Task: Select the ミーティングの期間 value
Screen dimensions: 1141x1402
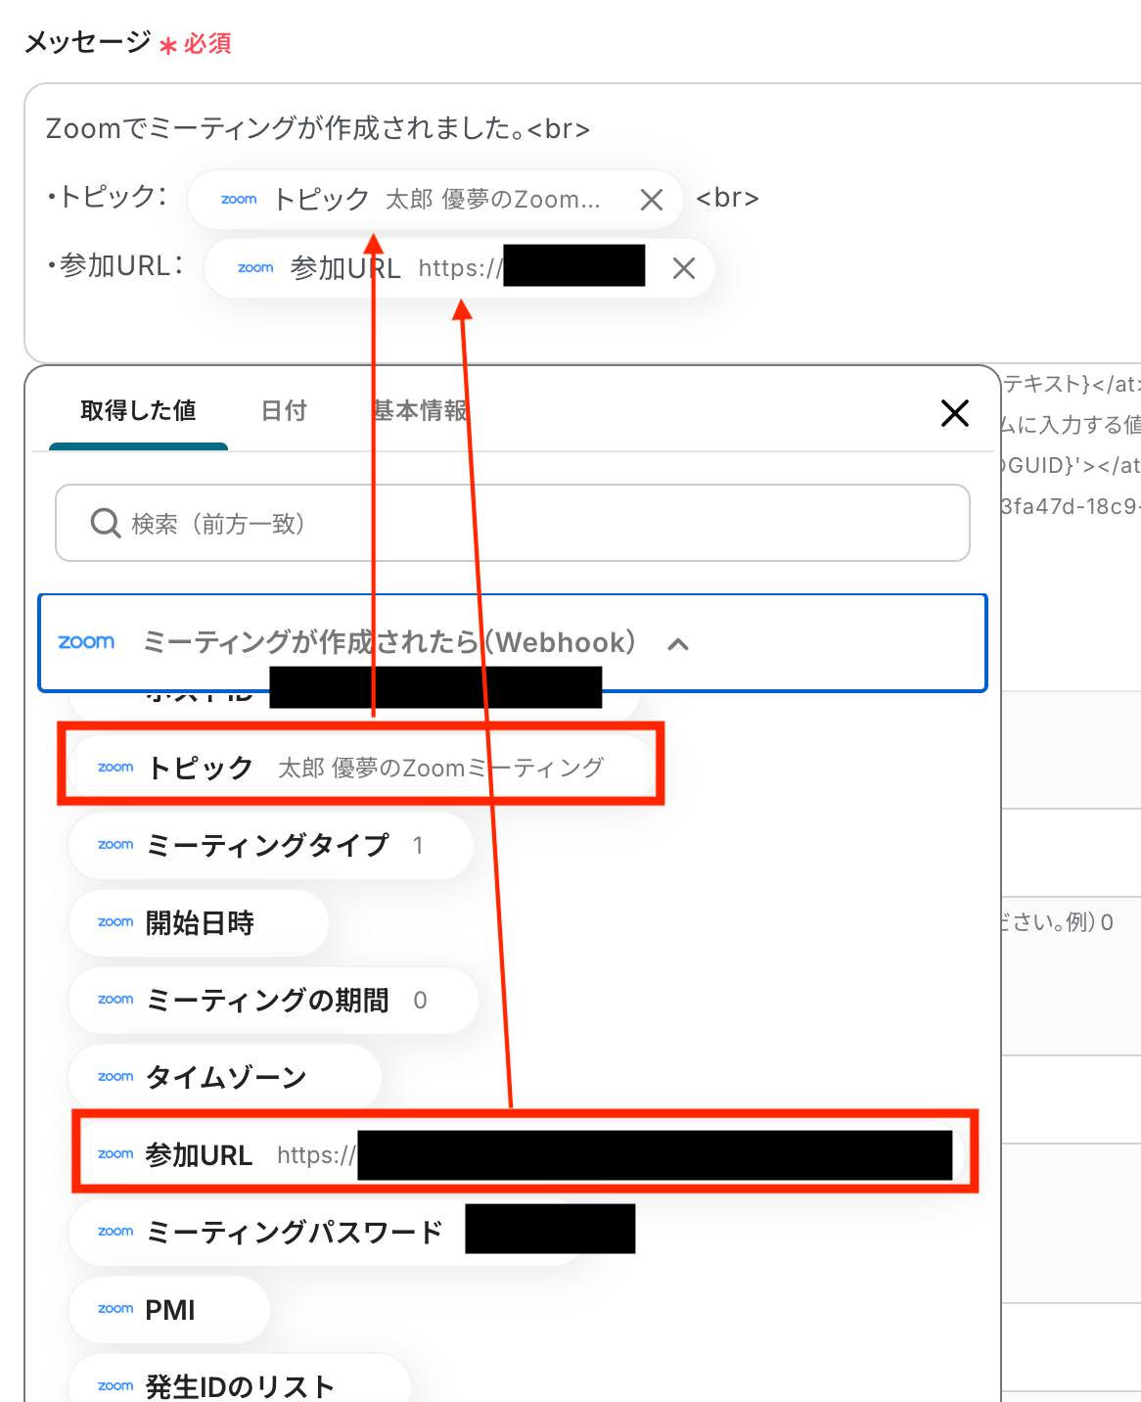Action: [x=273, y=1000]
